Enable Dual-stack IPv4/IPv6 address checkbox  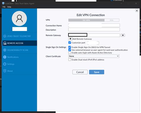(70, 60)
